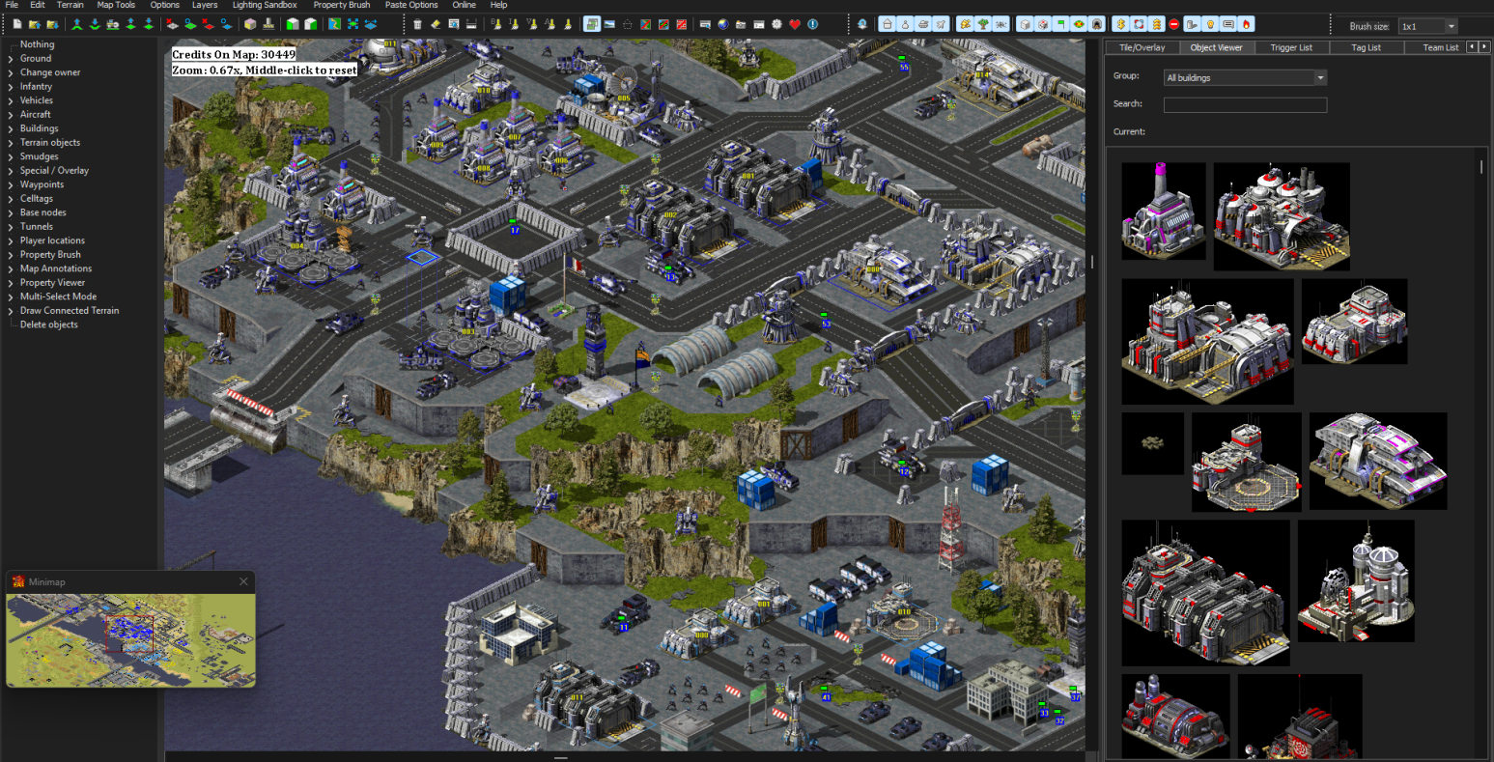Click the settings gear toolbar icon
This screenshot has height=762, width=1494.
[x=776, y=24]
